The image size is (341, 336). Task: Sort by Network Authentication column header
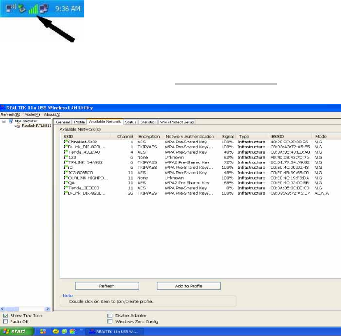pyautogui.click(x=190, y=136)
